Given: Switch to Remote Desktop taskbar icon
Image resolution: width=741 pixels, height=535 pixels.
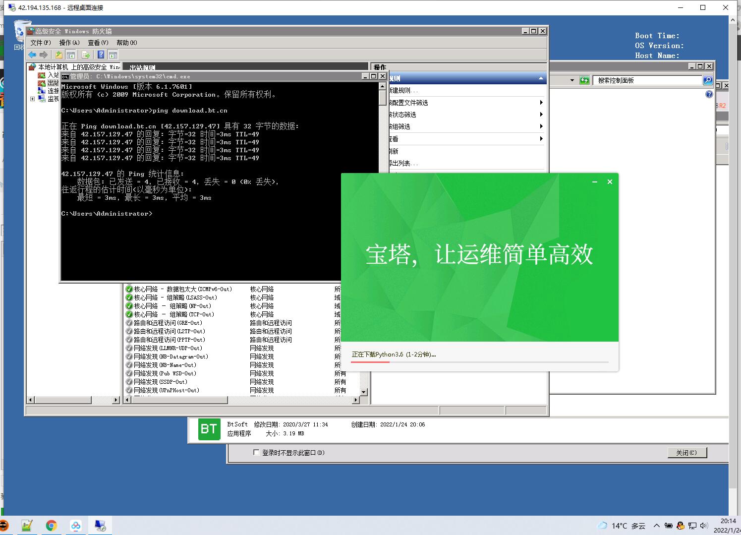Looking at the screenshot, I should 100,526.
